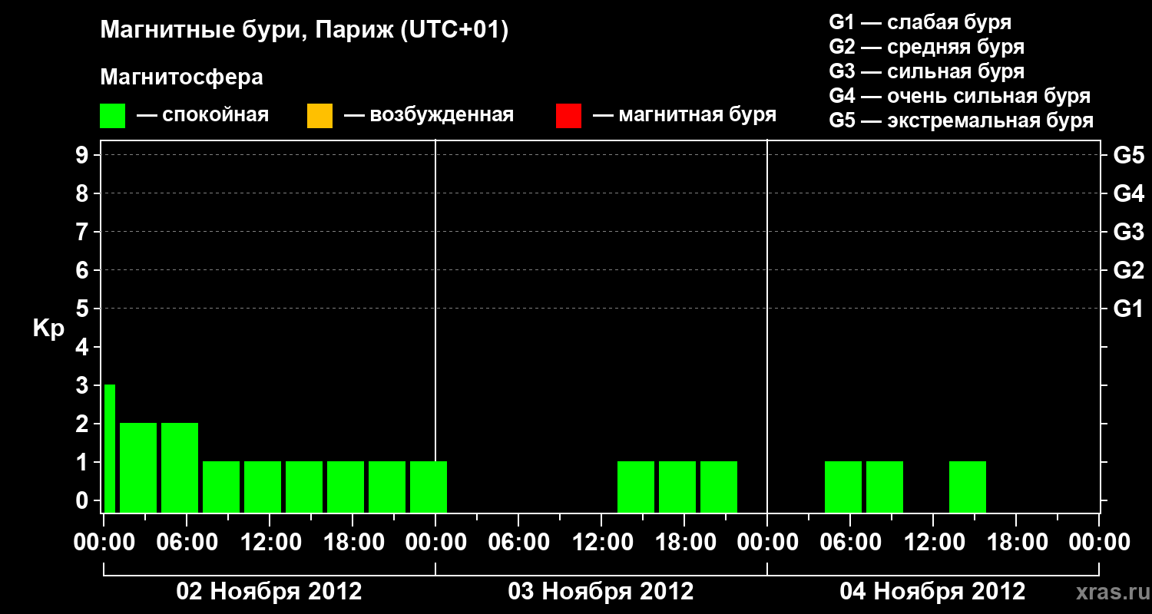Click the Kp 1 bar above 18:00 on 03 November

(x=677, y=487)
